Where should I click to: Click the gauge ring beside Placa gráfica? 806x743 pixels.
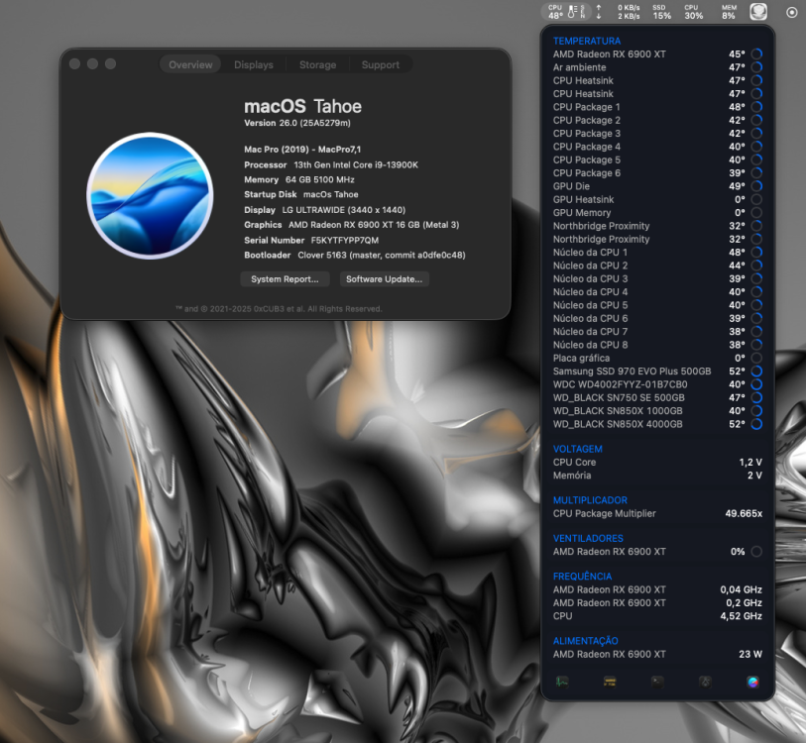(756, 358)
